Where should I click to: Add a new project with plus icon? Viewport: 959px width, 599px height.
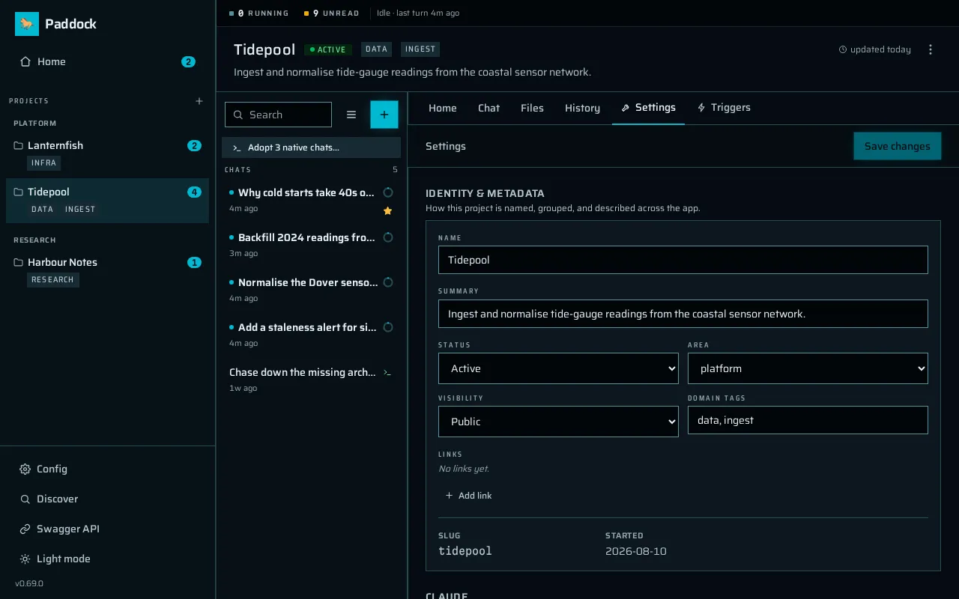coord(199,101)
